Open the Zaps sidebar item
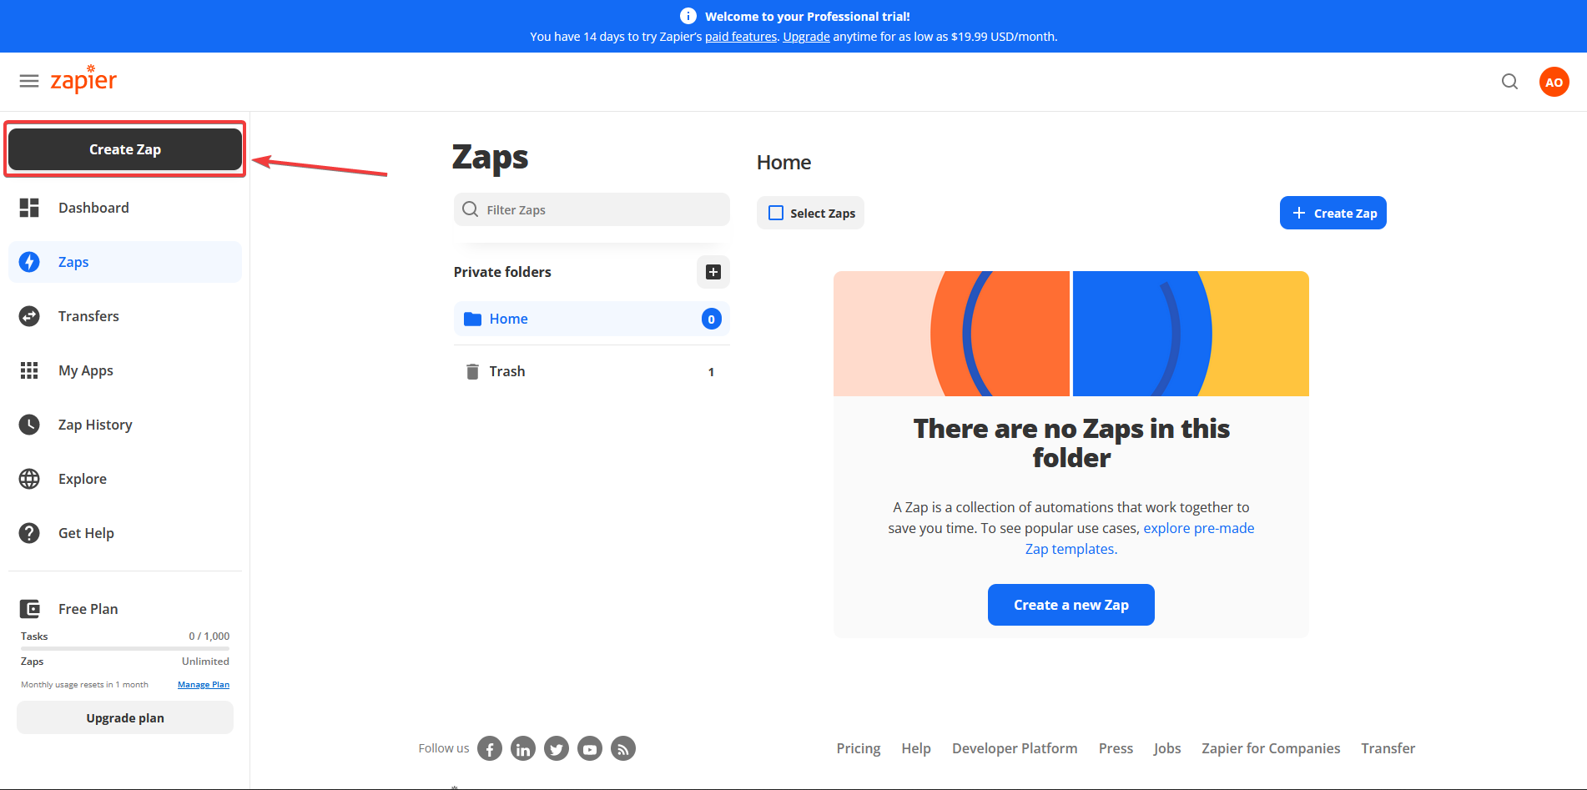Image resolution: width=1587 pixels, height=790 pixels. pyautogui.click(x=125, y=262)
